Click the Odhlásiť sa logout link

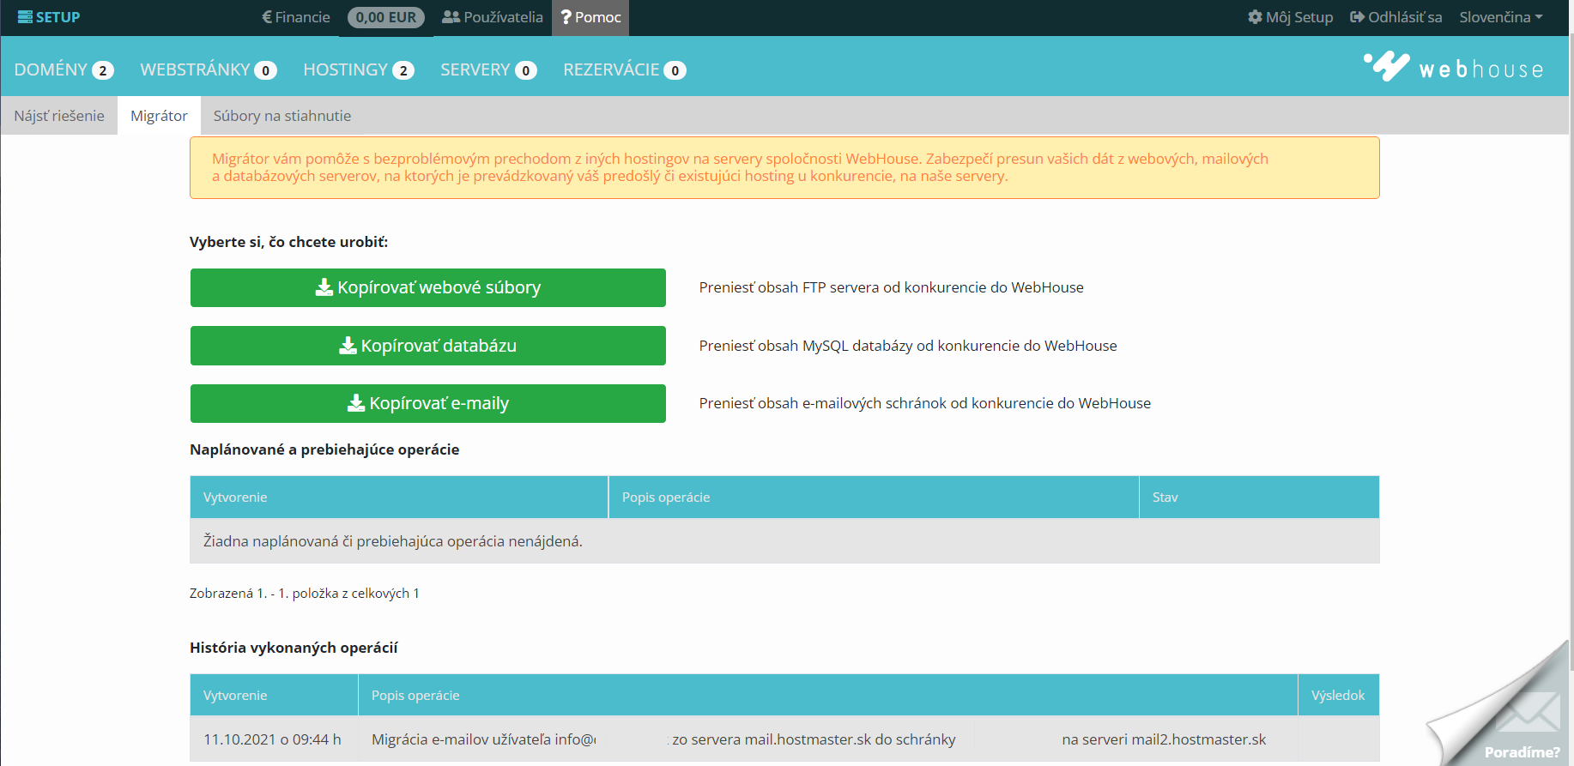point(1395,17)
